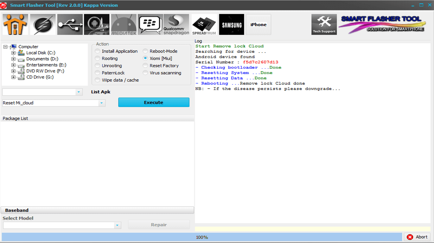This screenshot has width=434, height=243.
Task: Click 'Android device found' log line
Action: 225,57
